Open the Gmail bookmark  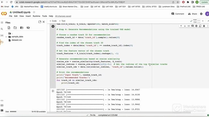(x=5, y=6)
